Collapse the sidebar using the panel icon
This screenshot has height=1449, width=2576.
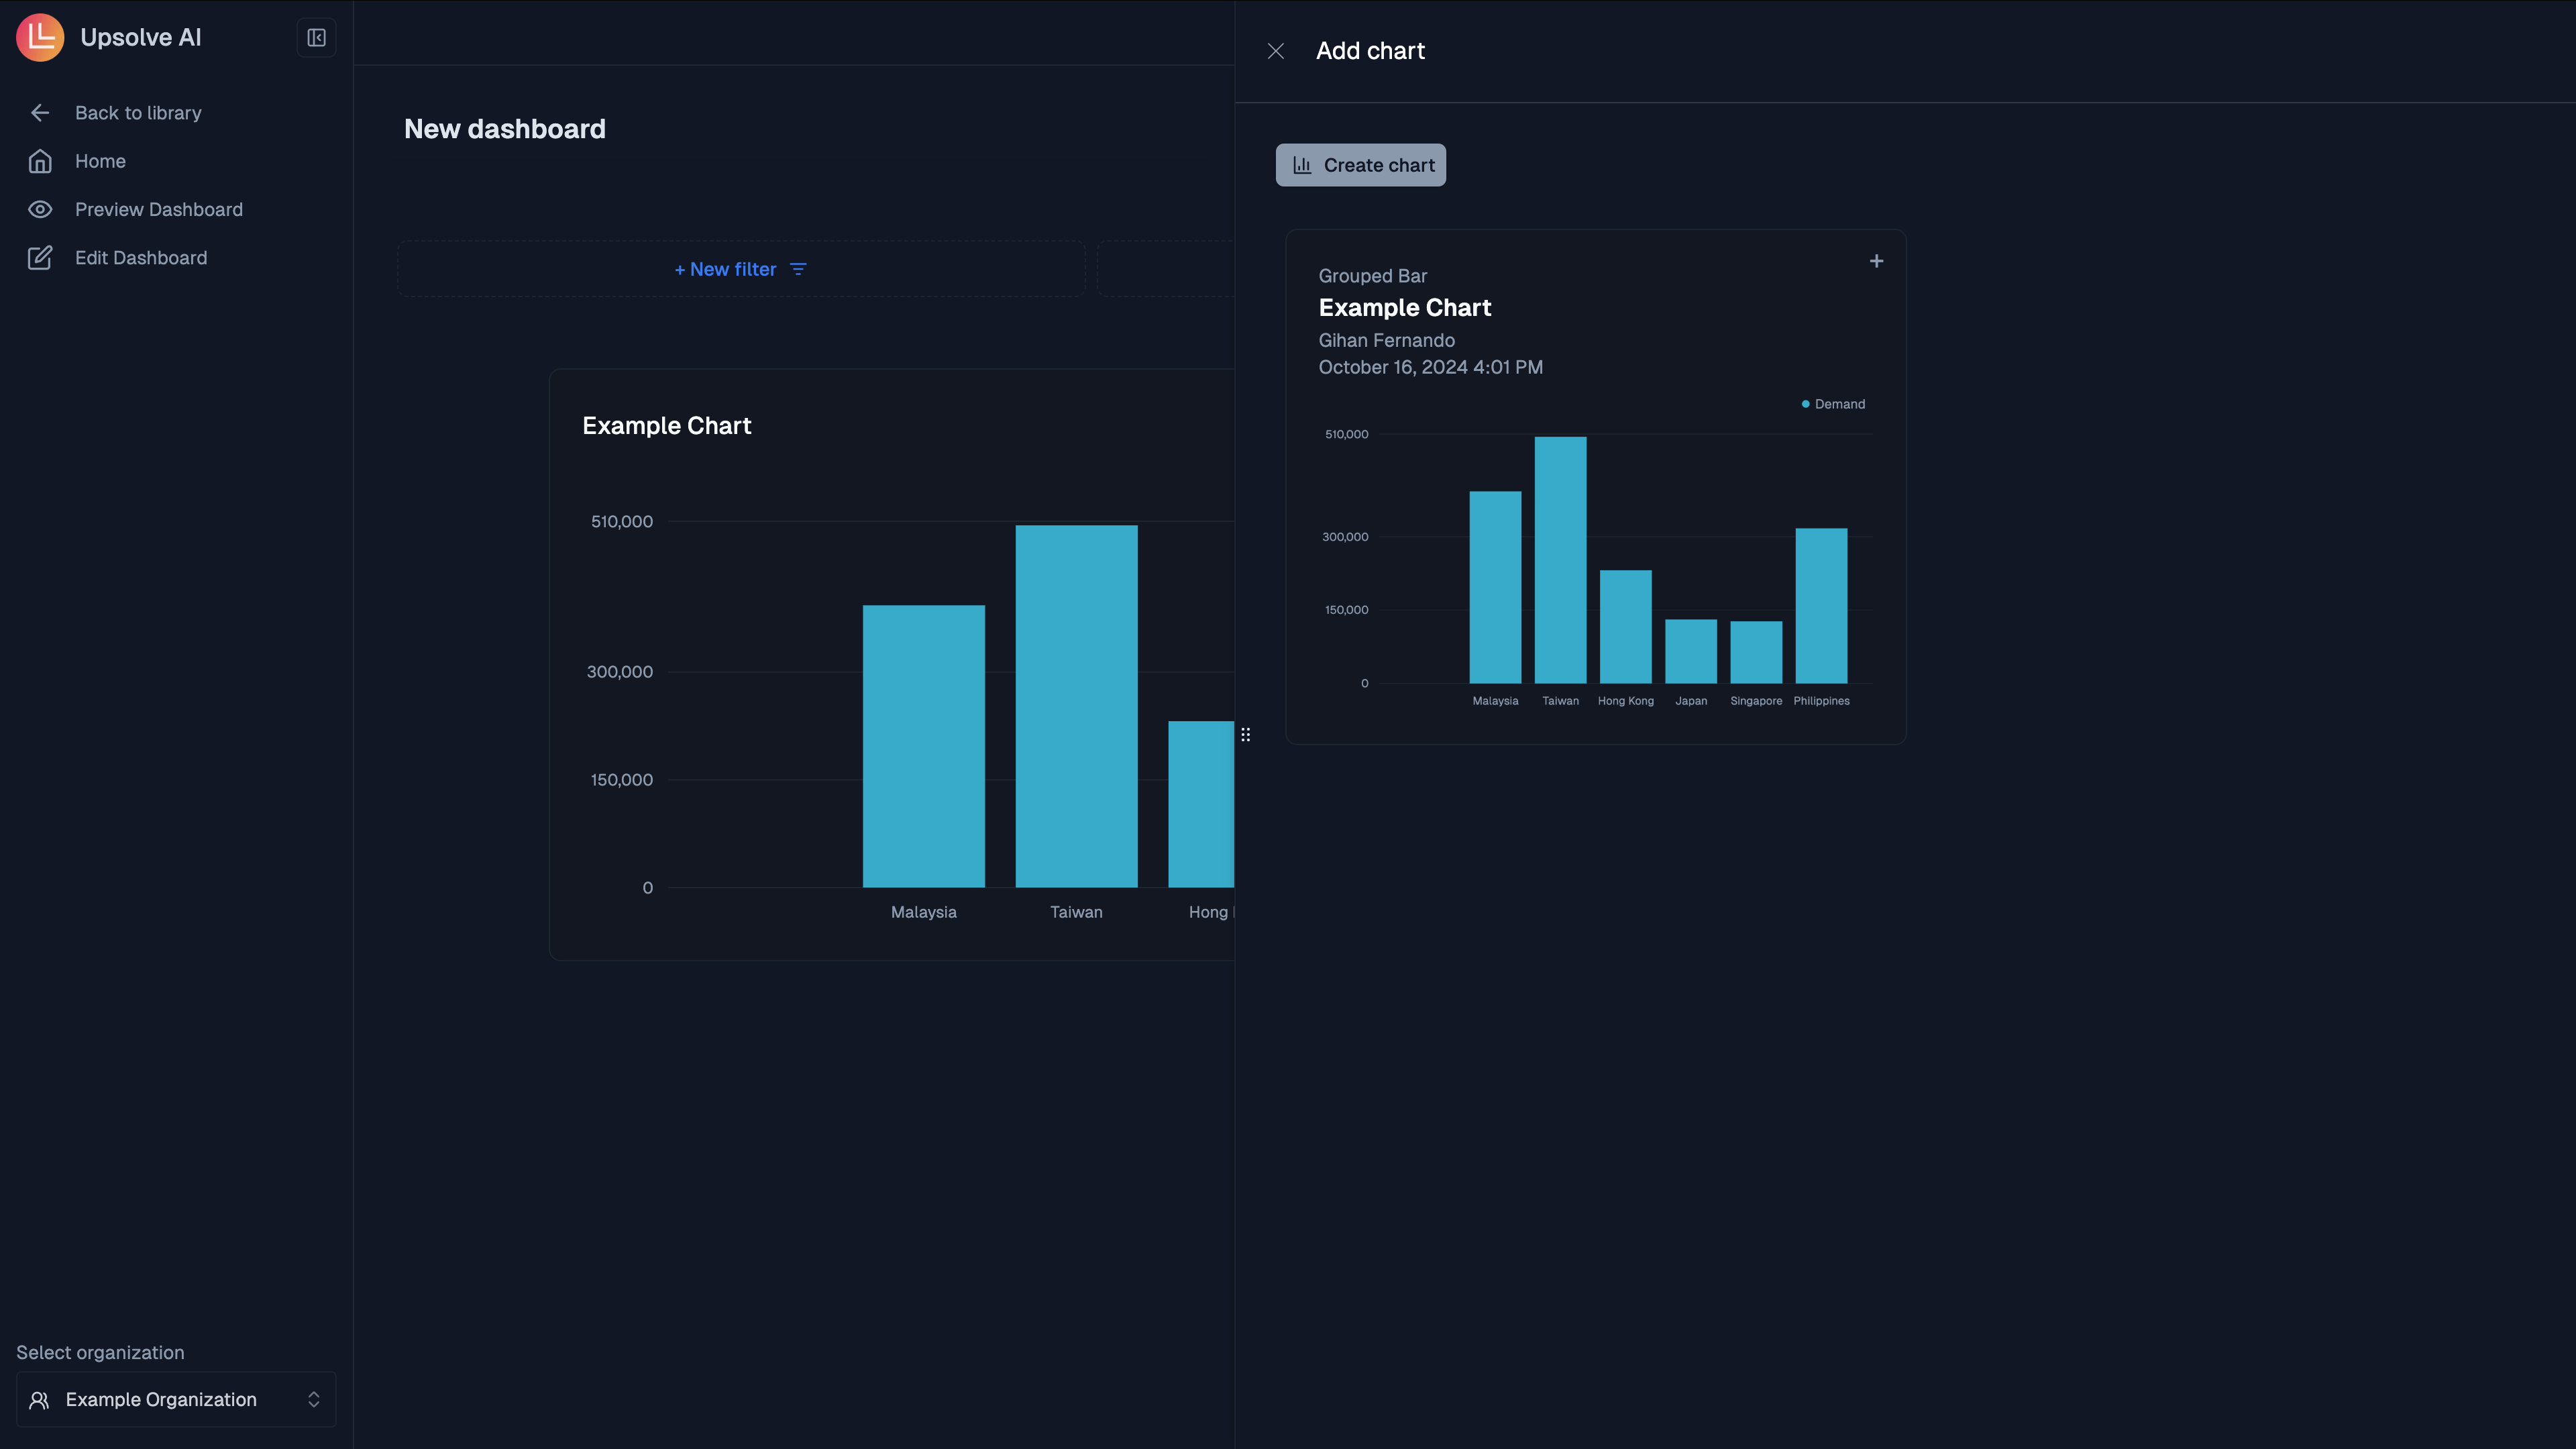(316, 37)
